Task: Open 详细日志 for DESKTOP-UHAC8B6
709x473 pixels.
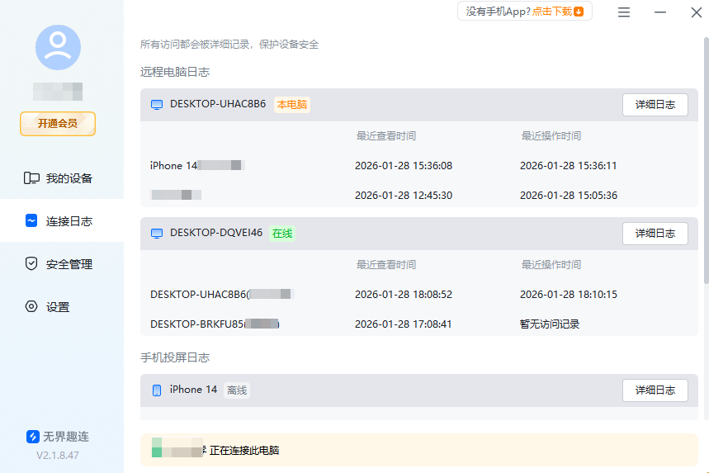Action: click(655, 105)
